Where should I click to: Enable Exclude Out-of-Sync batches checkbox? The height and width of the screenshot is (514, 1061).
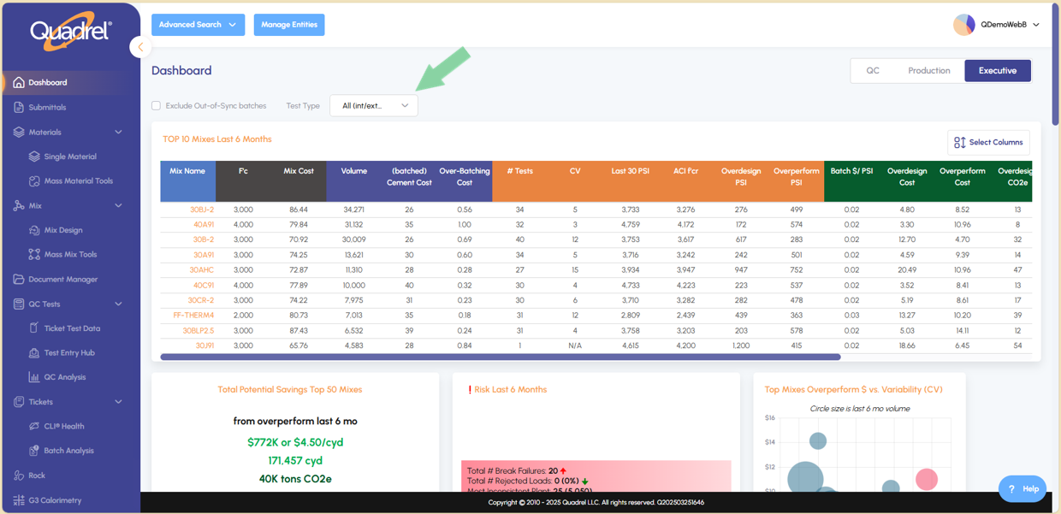pyautogui.click(x=156, y=106)
